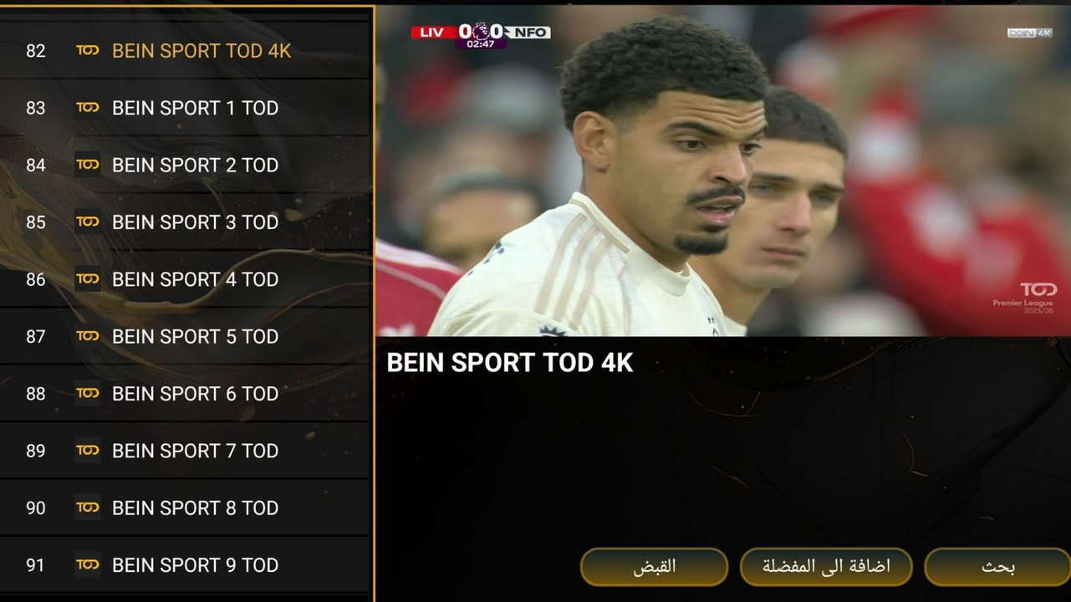The width and height of the screenshot is (1071, 602).
Task: Click the LIV vs NFO scoreboard overlay
Action: point(481,35)
